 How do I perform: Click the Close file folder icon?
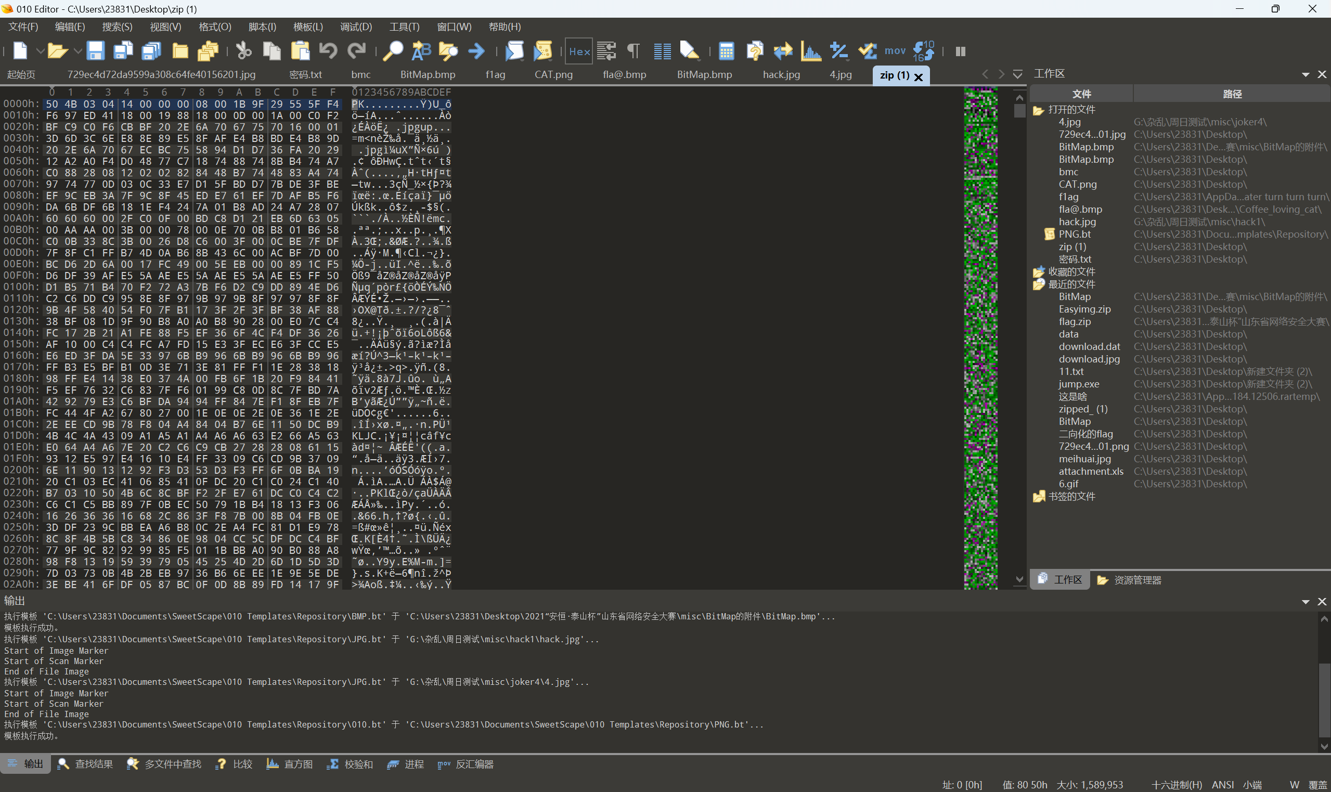pyautogui.click(x=180, y=51)
